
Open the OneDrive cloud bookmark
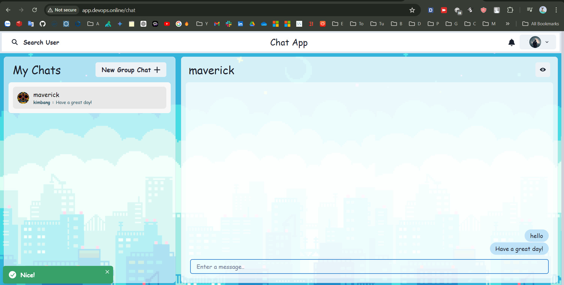pyautogui.click(x=264, y=24)
